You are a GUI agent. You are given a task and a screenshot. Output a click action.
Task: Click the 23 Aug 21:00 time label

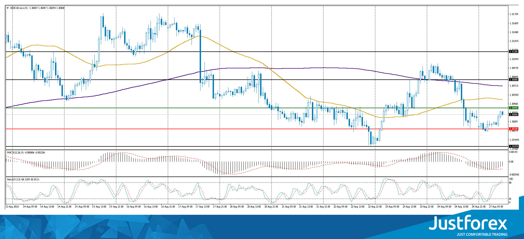click(x=427, y=207)
